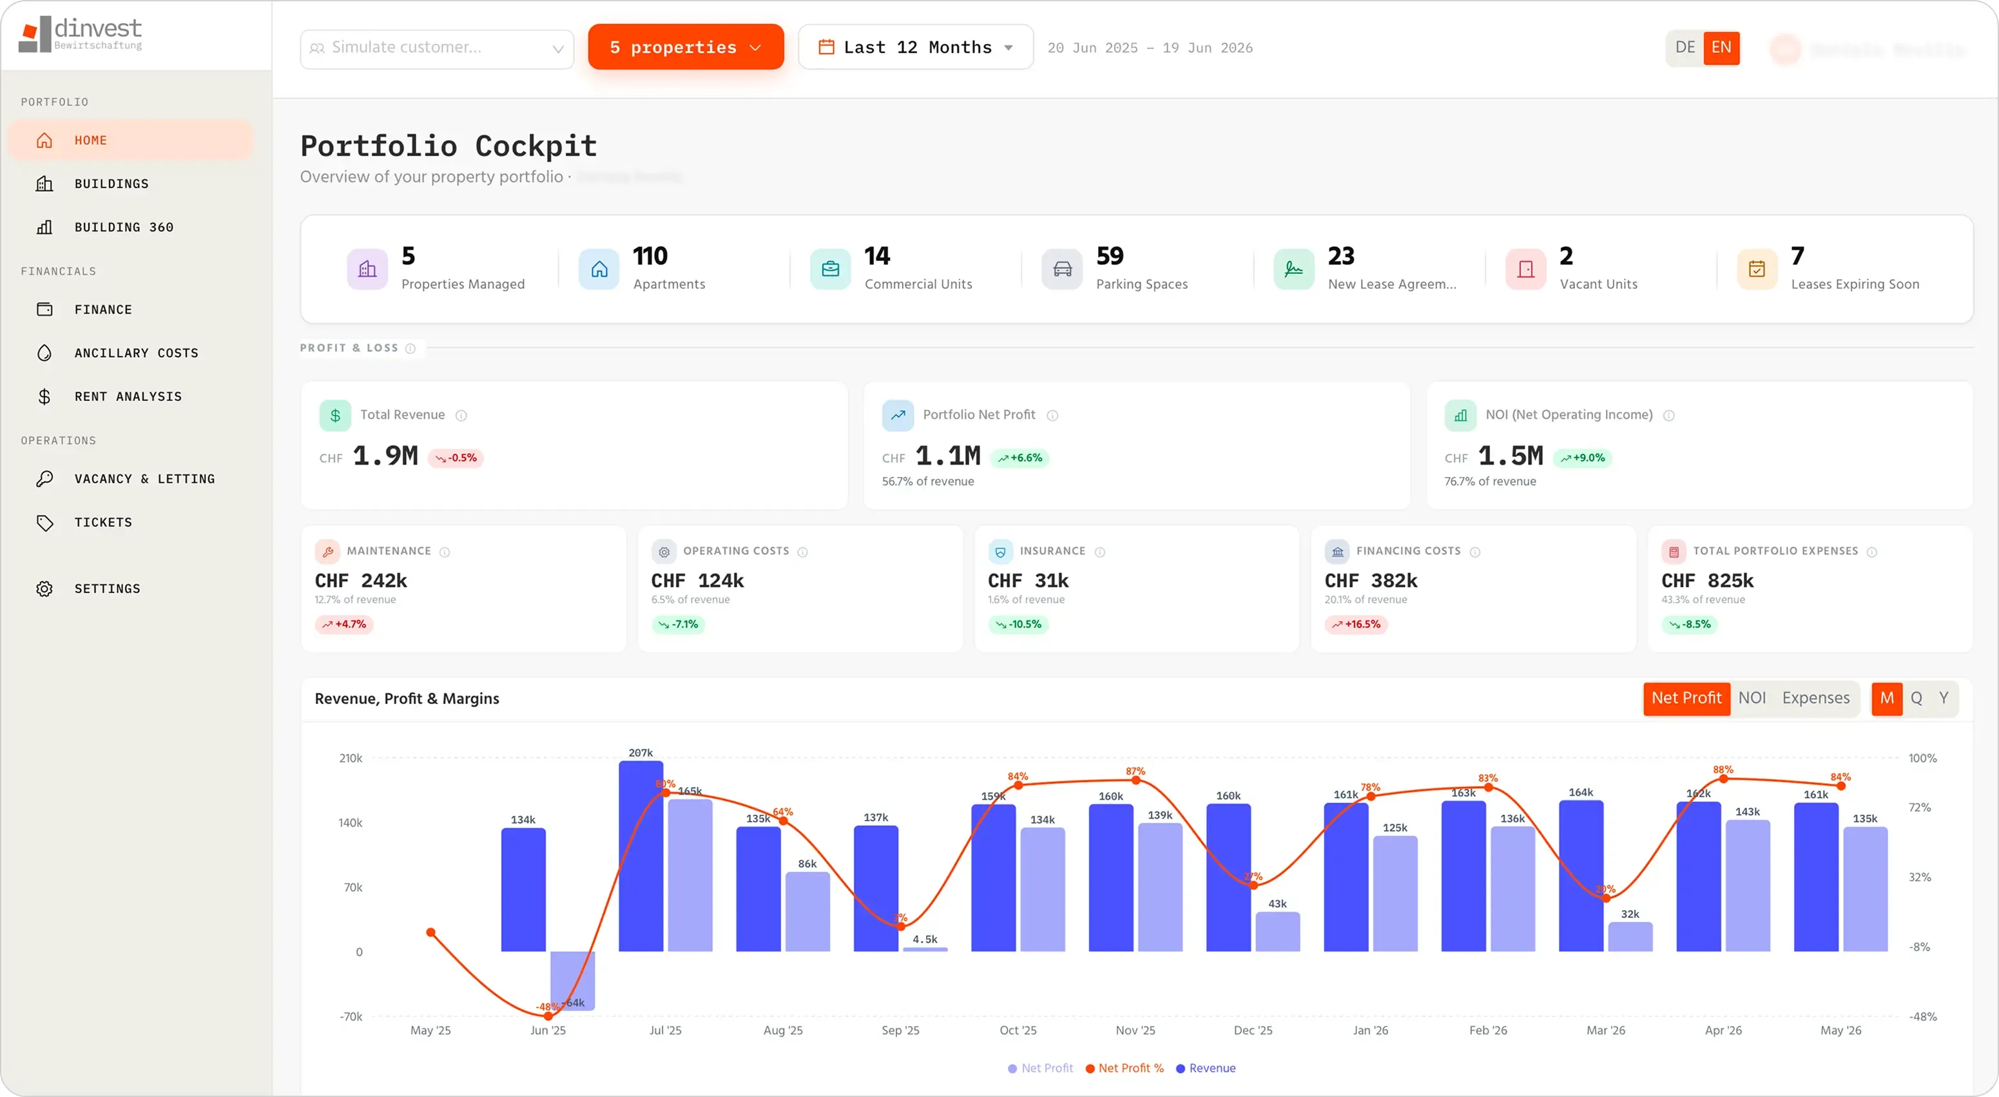Click the info icon next to Profit & Loss
This screenshot has width=1999, height=1097.
point(410,349)
